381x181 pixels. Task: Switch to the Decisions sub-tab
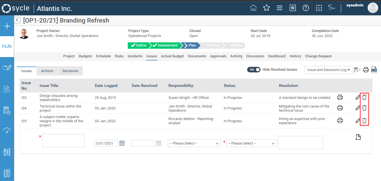[x=70, y=71]
